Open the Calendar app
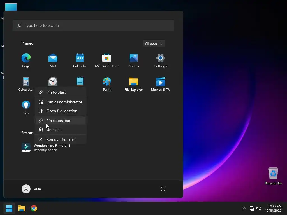 [x=80, y=61]
